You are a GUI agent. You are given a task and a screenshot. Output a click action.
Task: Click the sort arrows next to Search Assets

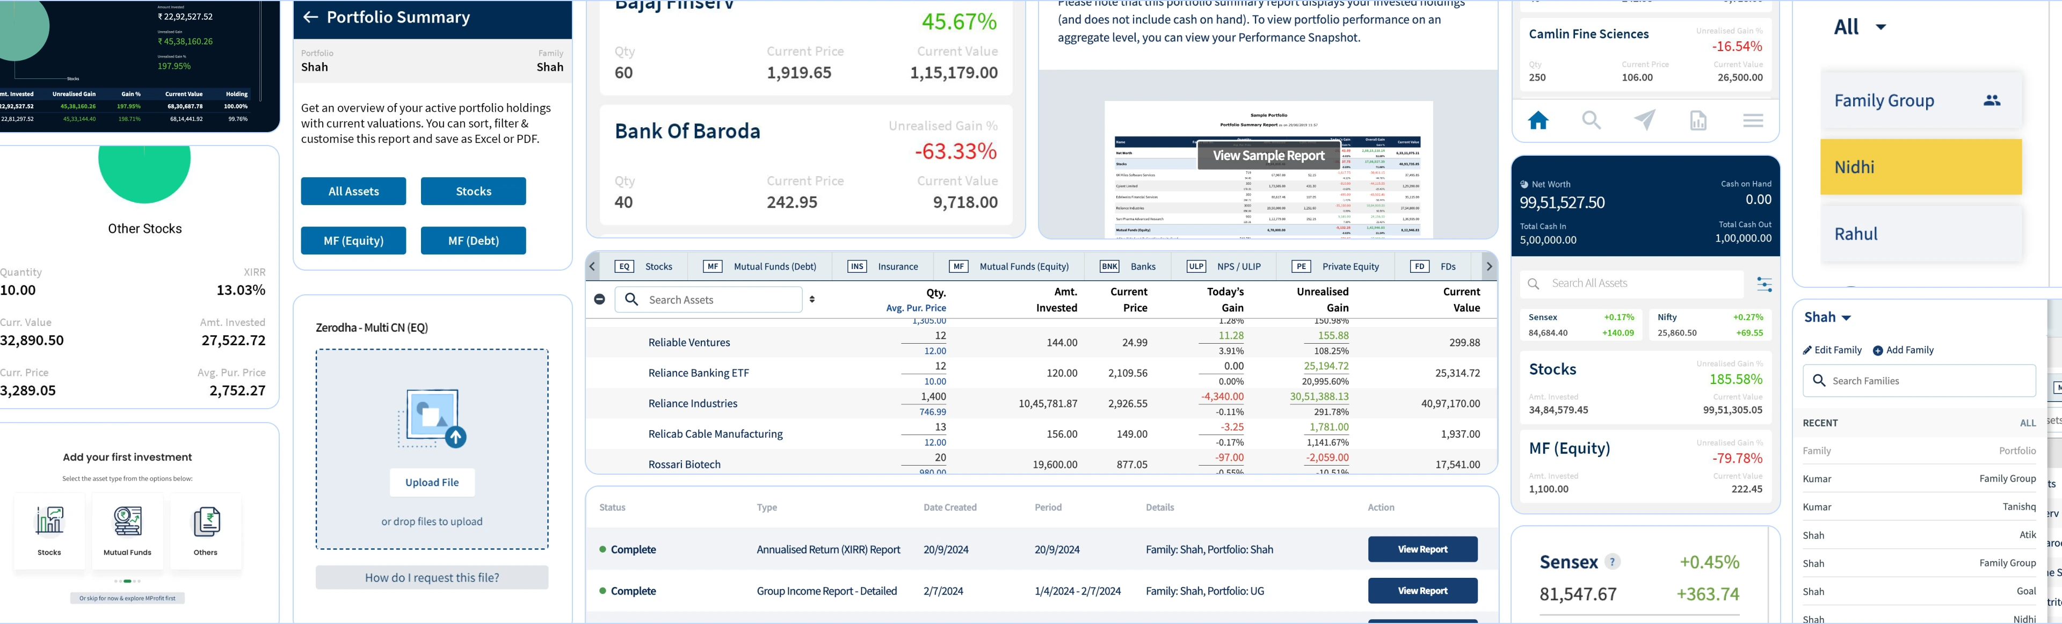pyautogui.click(x=812, y=299)
